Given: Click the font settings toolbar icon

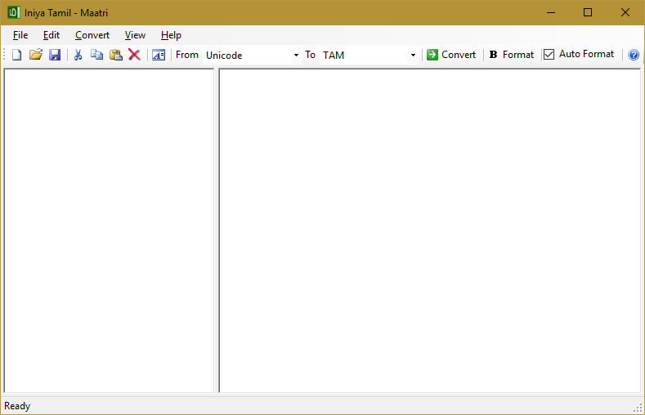Looking at the screenshot, I should click(x=159, y=55).
